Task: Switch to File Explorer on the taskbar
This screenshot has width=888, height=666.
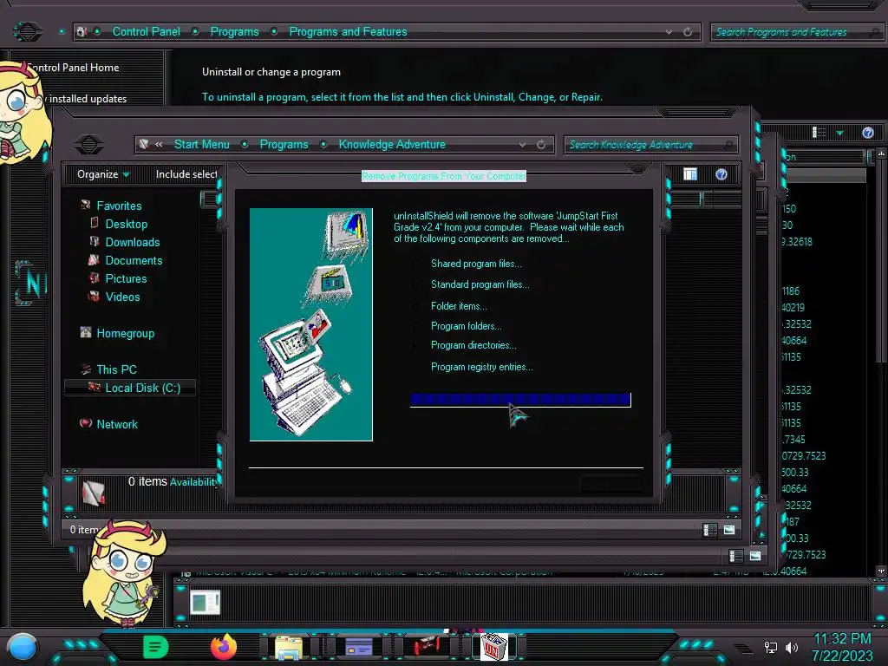Action: pyautogui.click(x=289, y=647)
